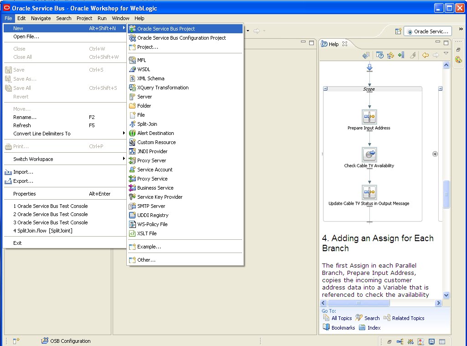Click the table icon in bottom trim
This screenshot has width=467, height=346.
[x=442, y=341]
